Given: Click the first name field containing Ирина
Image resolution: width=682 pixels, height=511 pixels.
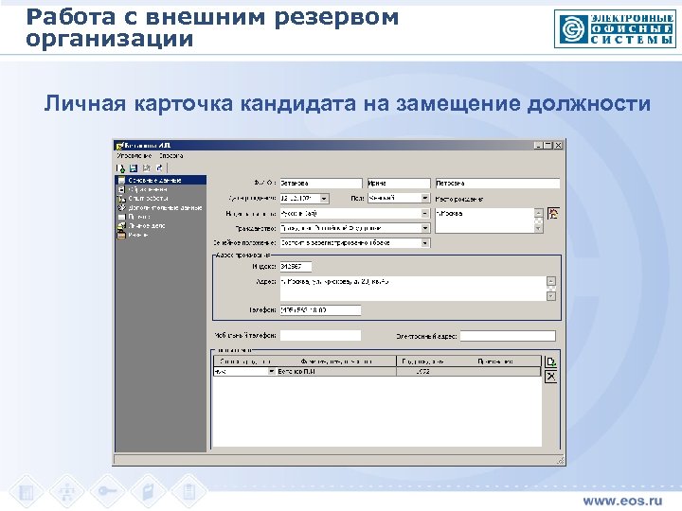Looking at the screenshot, I should [399, 184].
